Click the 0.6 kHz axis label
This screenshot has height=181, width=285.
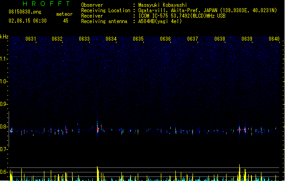4,172
